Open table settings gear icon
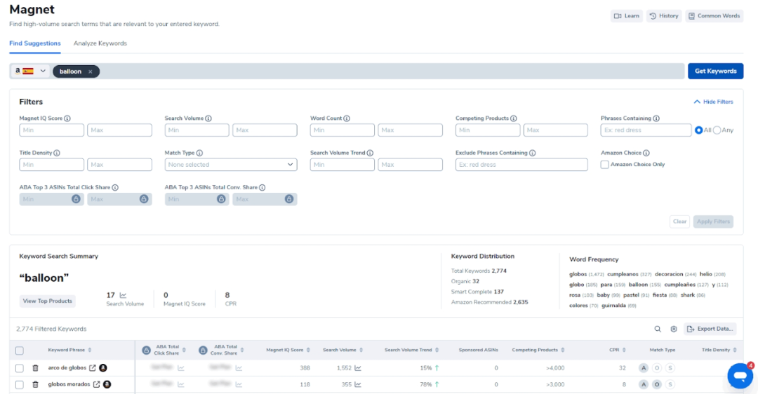This screenshot has height=394, width=758. [674, 329]
